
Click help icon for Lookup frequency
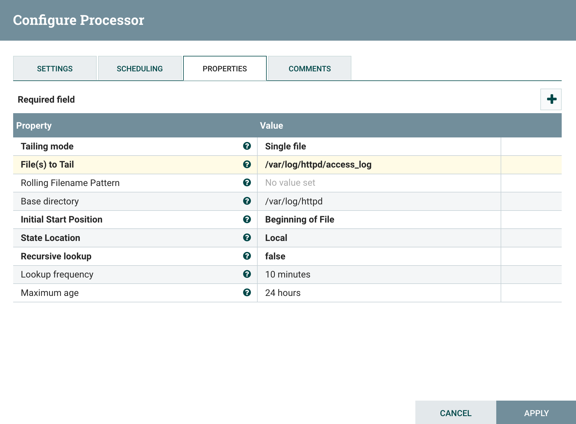[247, 274]
